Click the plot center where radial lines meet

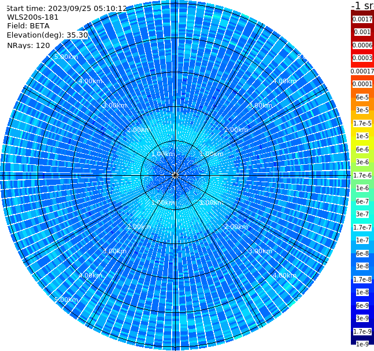pos(175,175)
